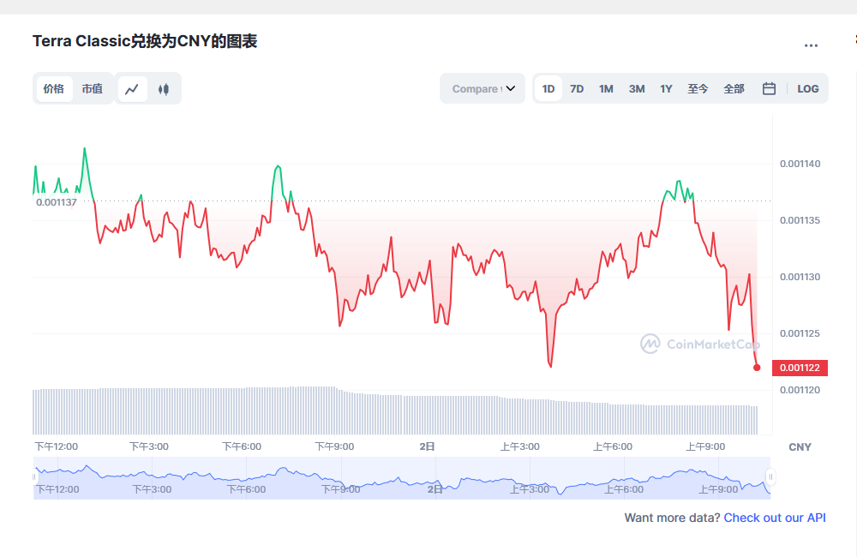Click the 上午6:00 main x-axis label
857x557 pixels.
click(613, 446)
